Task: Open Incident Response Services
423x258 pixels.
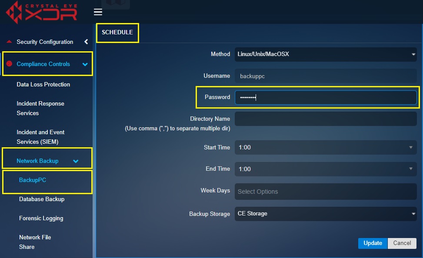Action: pos(40,109)
